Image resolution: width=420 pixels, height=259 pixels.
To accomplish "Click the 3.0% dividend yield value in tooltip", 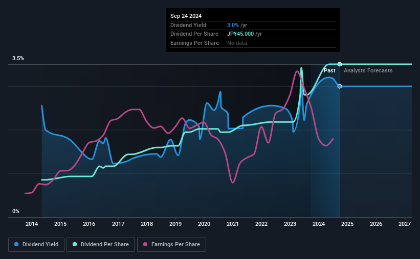I will [x=233, y=25].
